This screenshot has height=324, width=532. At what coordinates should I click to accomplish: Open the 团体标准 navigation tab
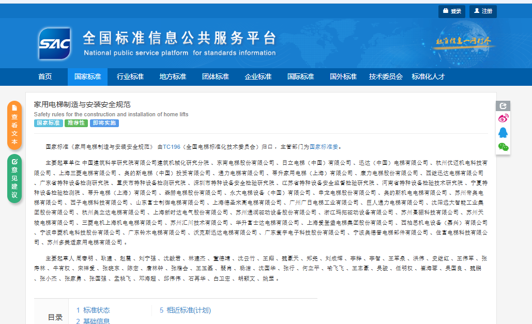[215, 76]
